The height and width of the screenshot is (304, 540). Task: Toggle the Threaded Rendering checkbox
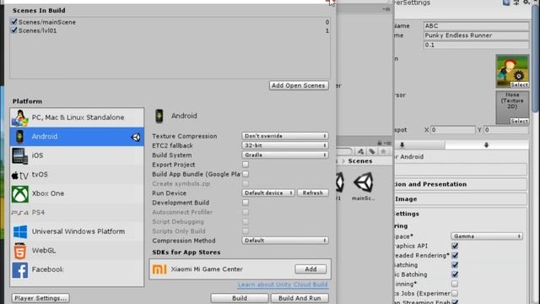[455, 255]
